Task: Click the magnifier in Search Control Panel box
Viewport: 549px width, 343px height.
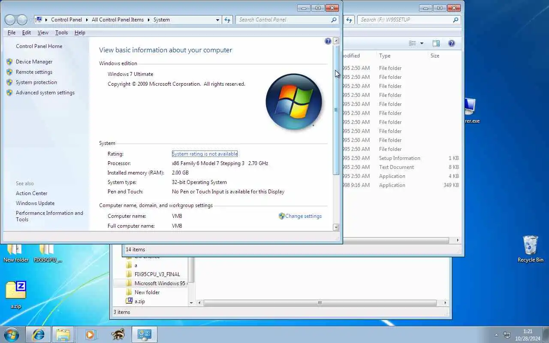Action: coord(334,20)
